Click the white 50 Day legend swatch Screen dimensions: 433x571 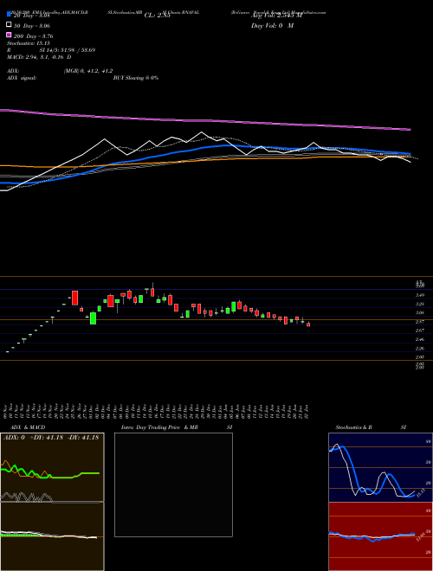point(9,25)
